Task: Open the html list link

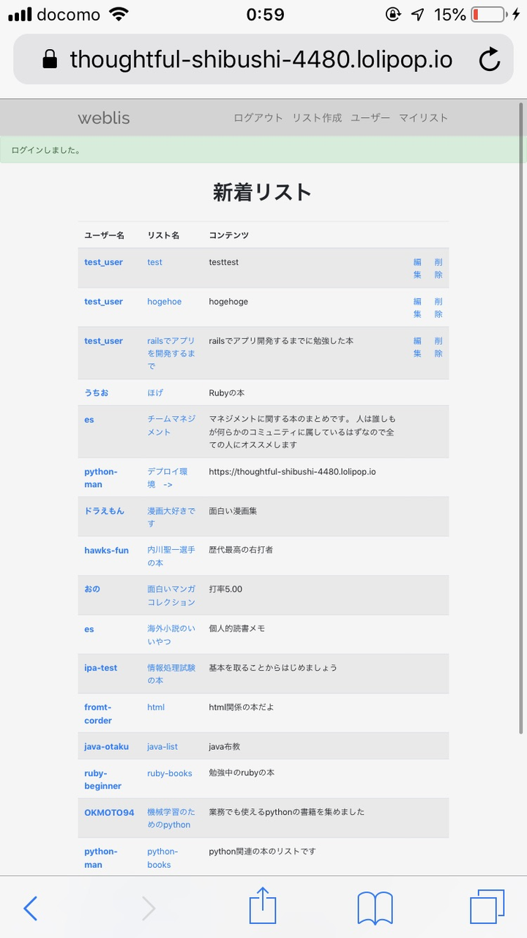Action: 156,707
